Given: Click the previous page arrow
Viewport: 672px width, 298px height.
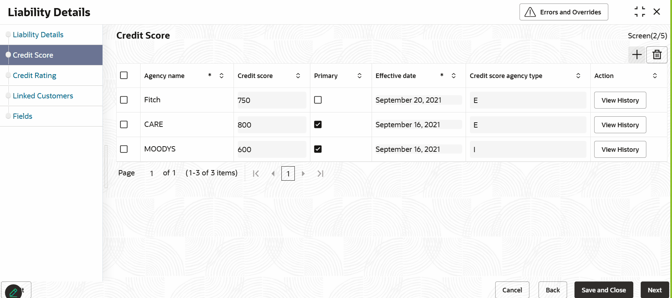Looking at the screenshot, I should click(x=273, y=174).
